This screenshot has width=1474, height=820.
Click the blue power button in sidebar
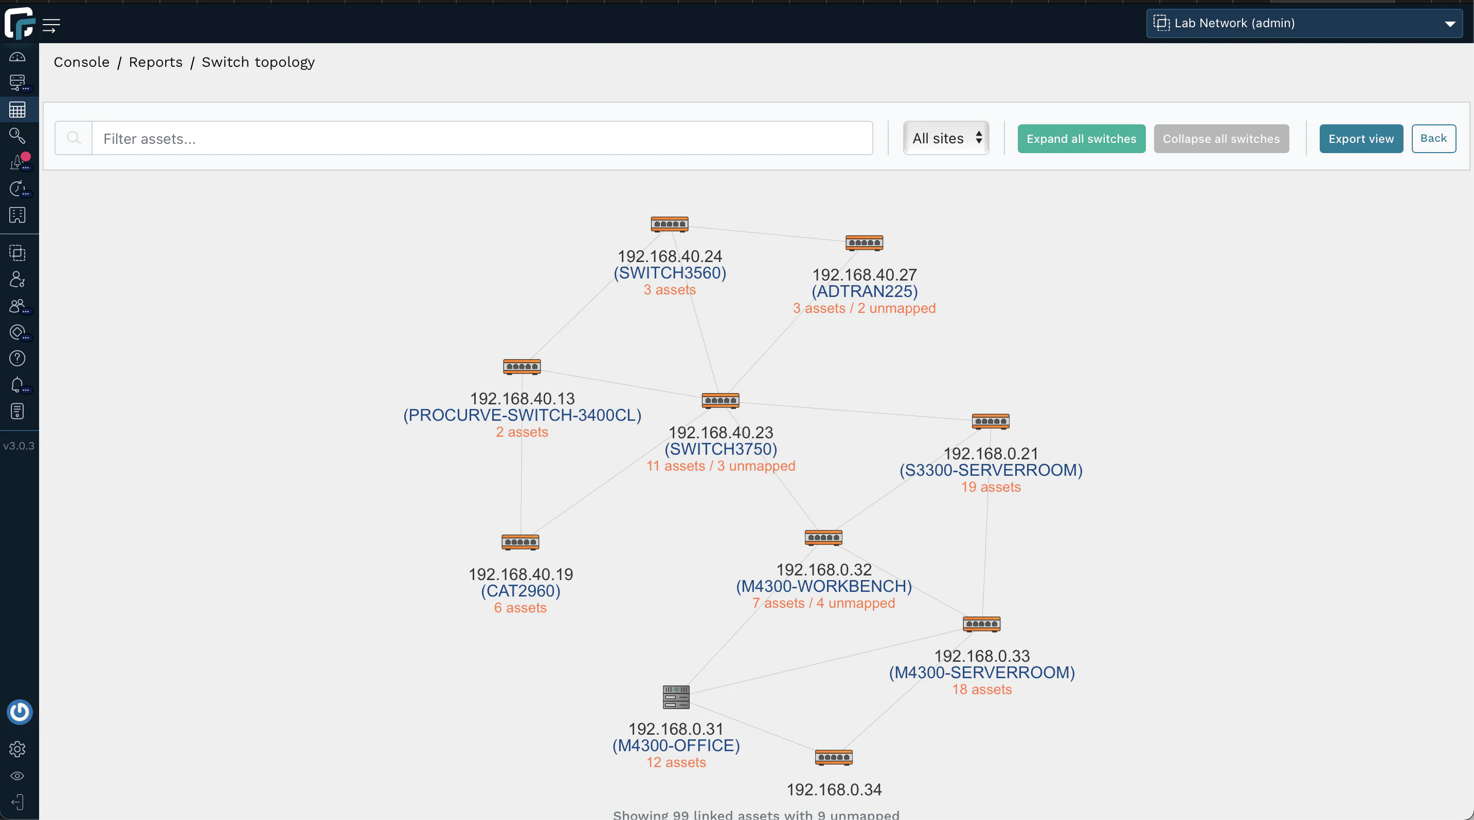[x=19, y=712]
